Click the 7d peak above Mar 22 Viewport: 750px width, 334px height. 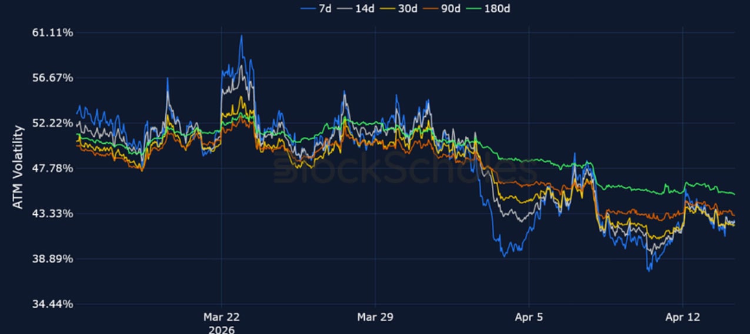tap(241, 36)
